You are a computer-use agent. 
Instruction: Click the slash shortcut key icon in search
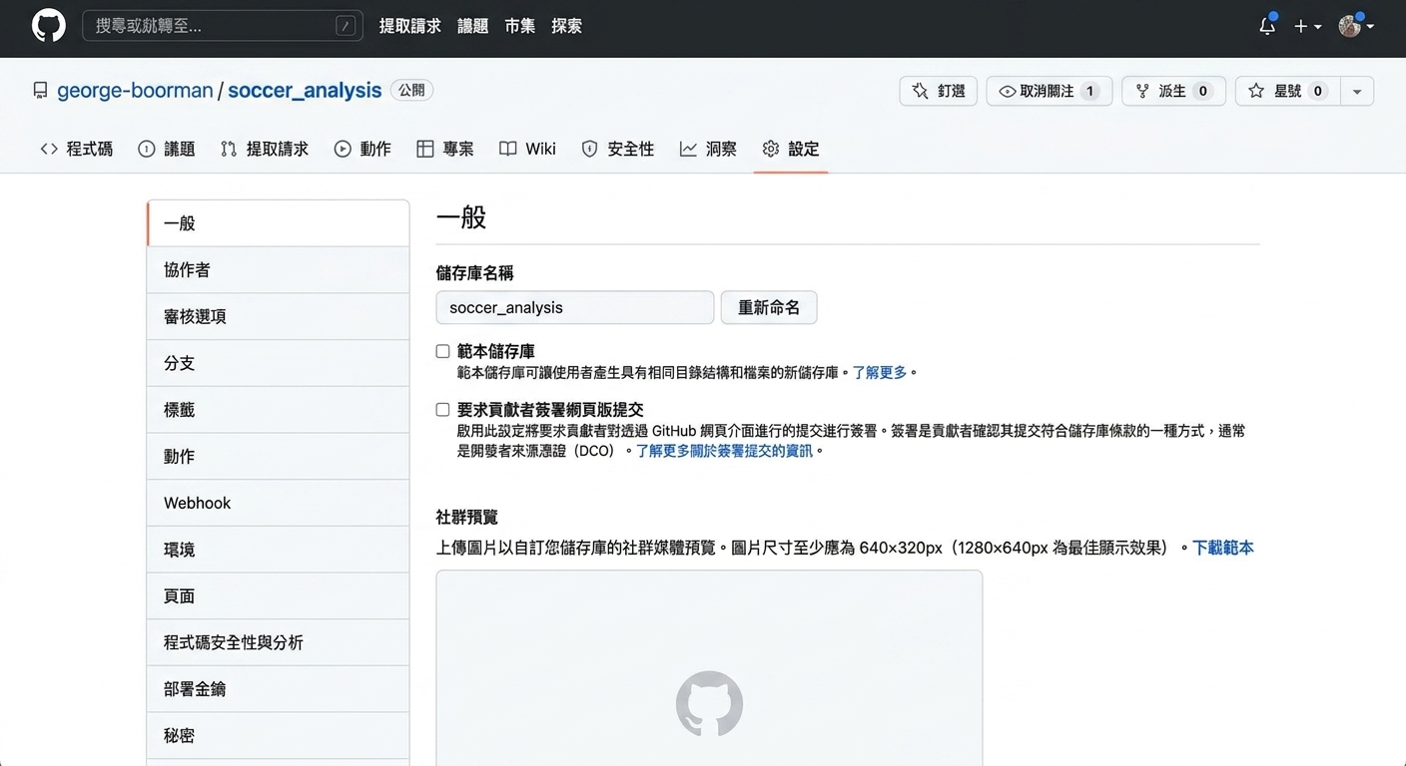click(345, 27)
